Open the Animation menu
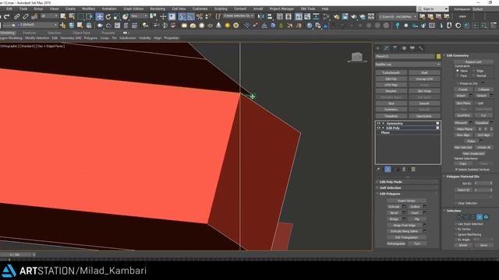The height and width of the screenshot is (280, 499). coord(109,9)
